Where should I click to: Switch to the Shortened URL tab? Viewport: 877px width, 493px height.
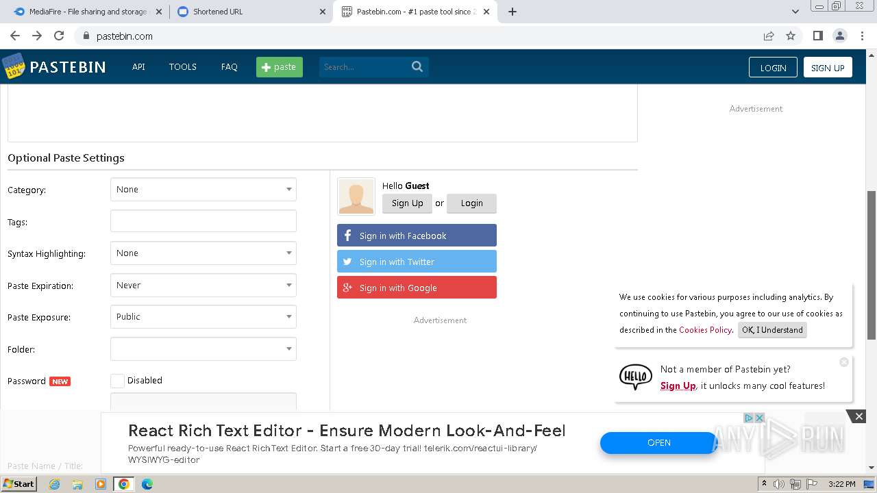click(x=251, y=12)
